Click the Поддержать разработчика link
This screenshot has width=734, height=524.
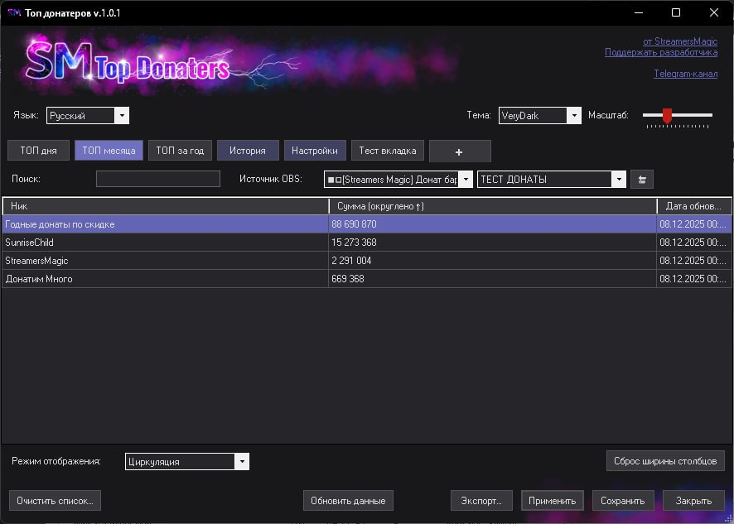660,53
